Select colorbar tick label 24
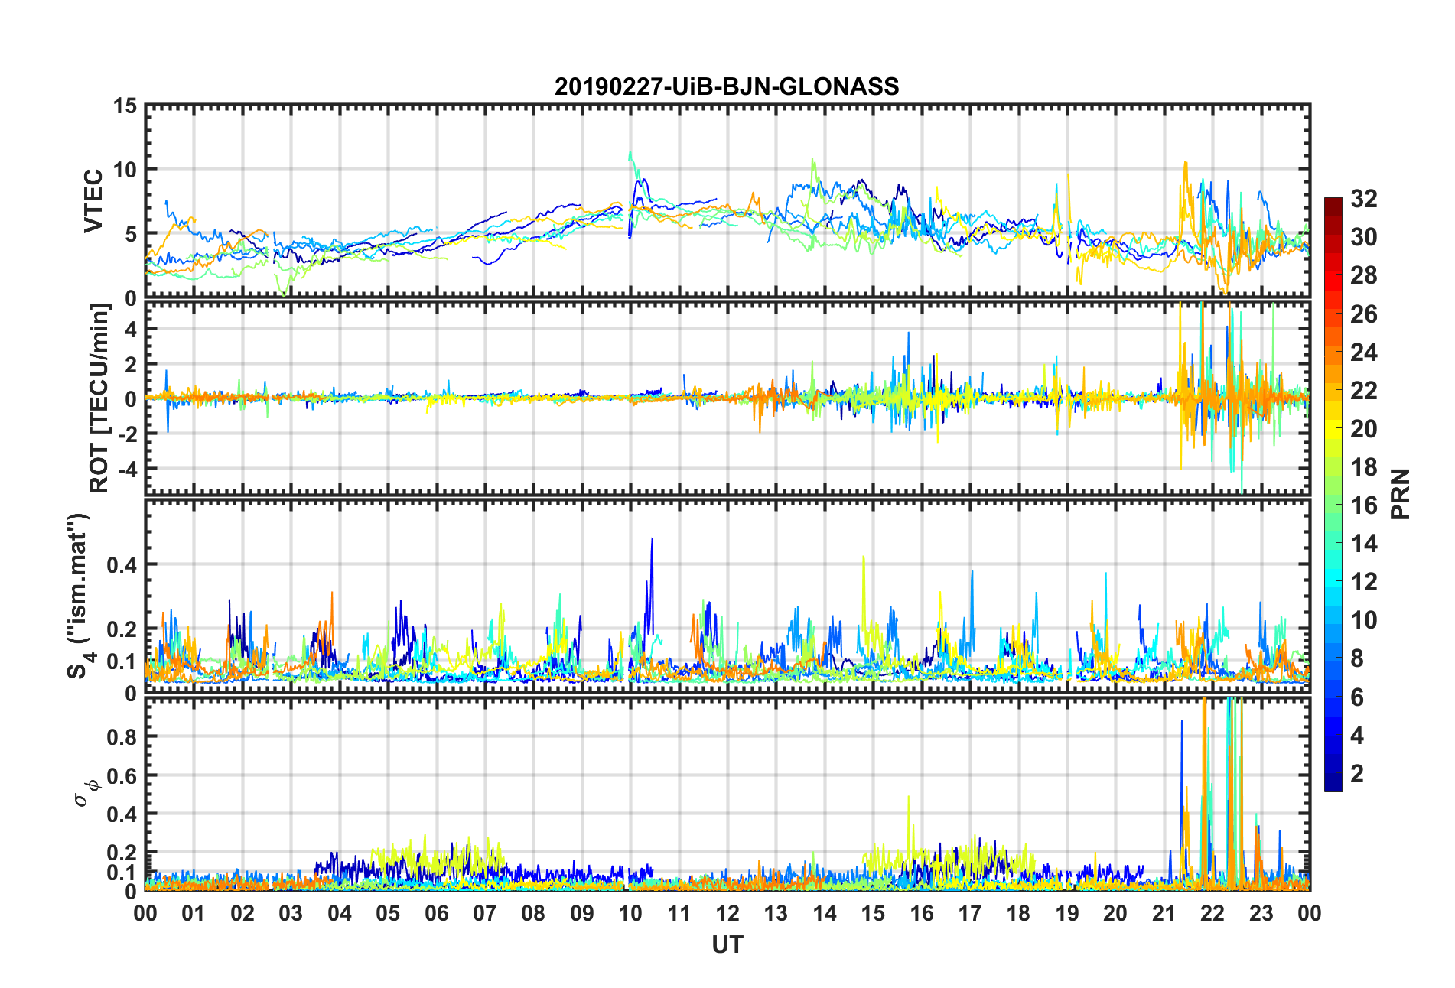1455x988 pixels. (x=1364, y=353)
